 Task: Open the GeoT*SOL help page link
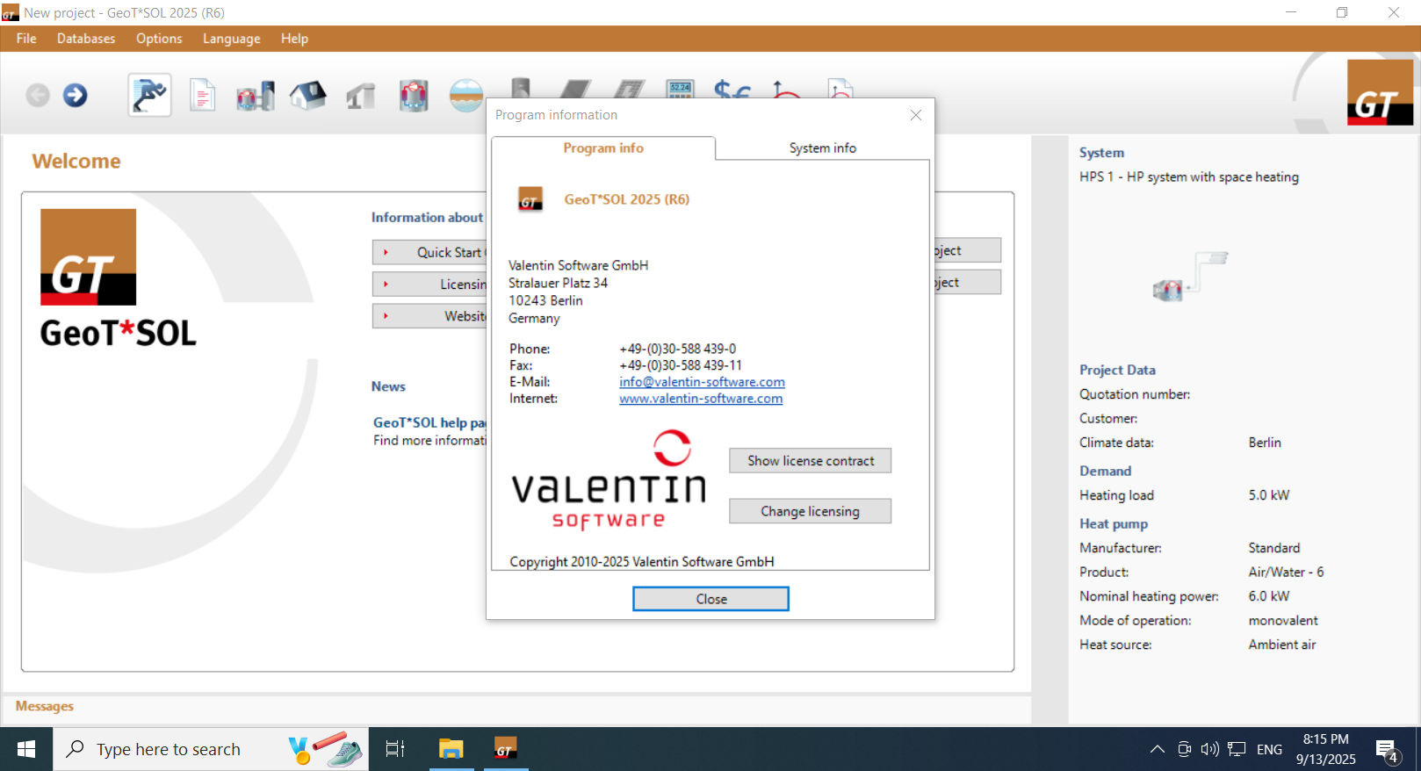(429, 422)
